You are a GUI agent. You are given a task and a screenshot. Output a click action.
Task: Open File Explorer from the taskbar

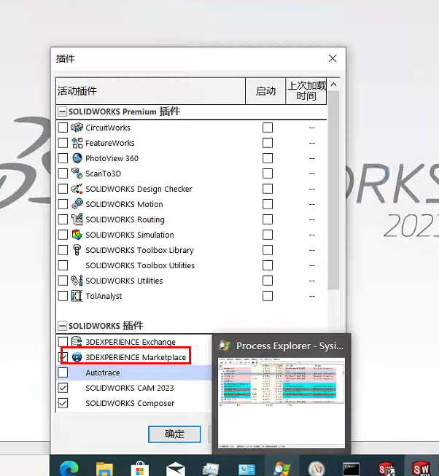tap(104, 469)
